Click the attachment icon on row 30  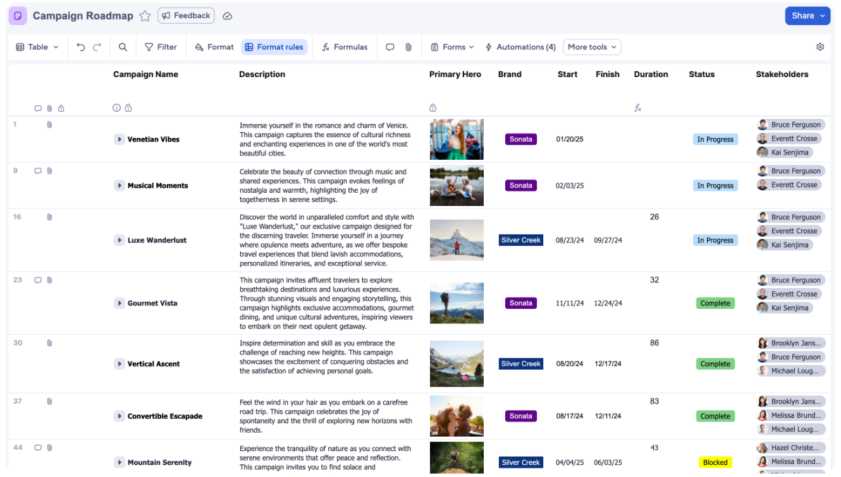click(49, 343)
